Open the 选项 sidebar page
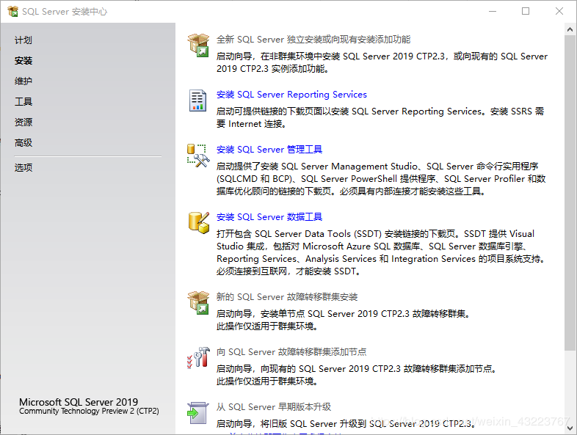 [x=23, y=168]
